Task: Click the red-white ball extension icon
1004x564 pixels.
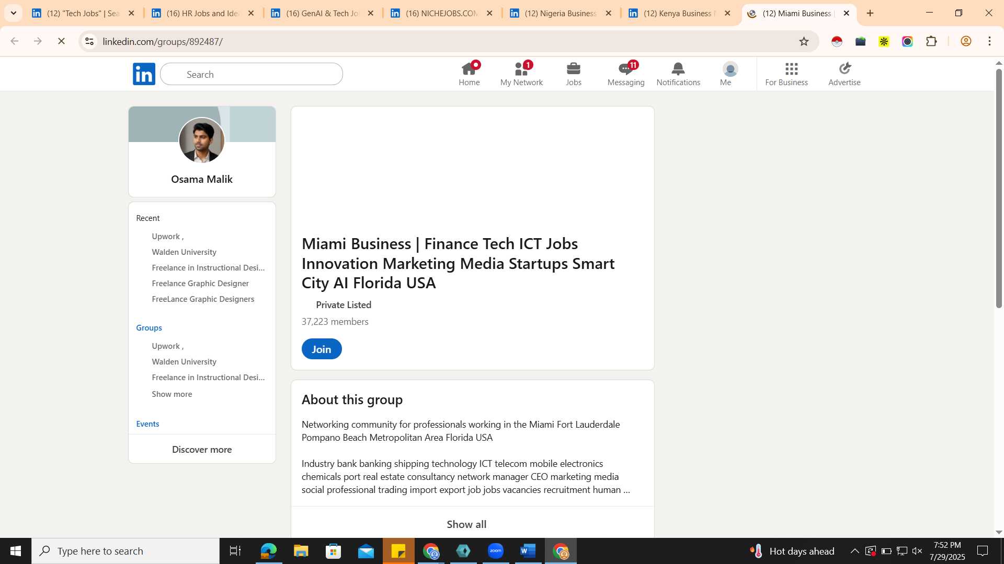Action: (837, 41)
